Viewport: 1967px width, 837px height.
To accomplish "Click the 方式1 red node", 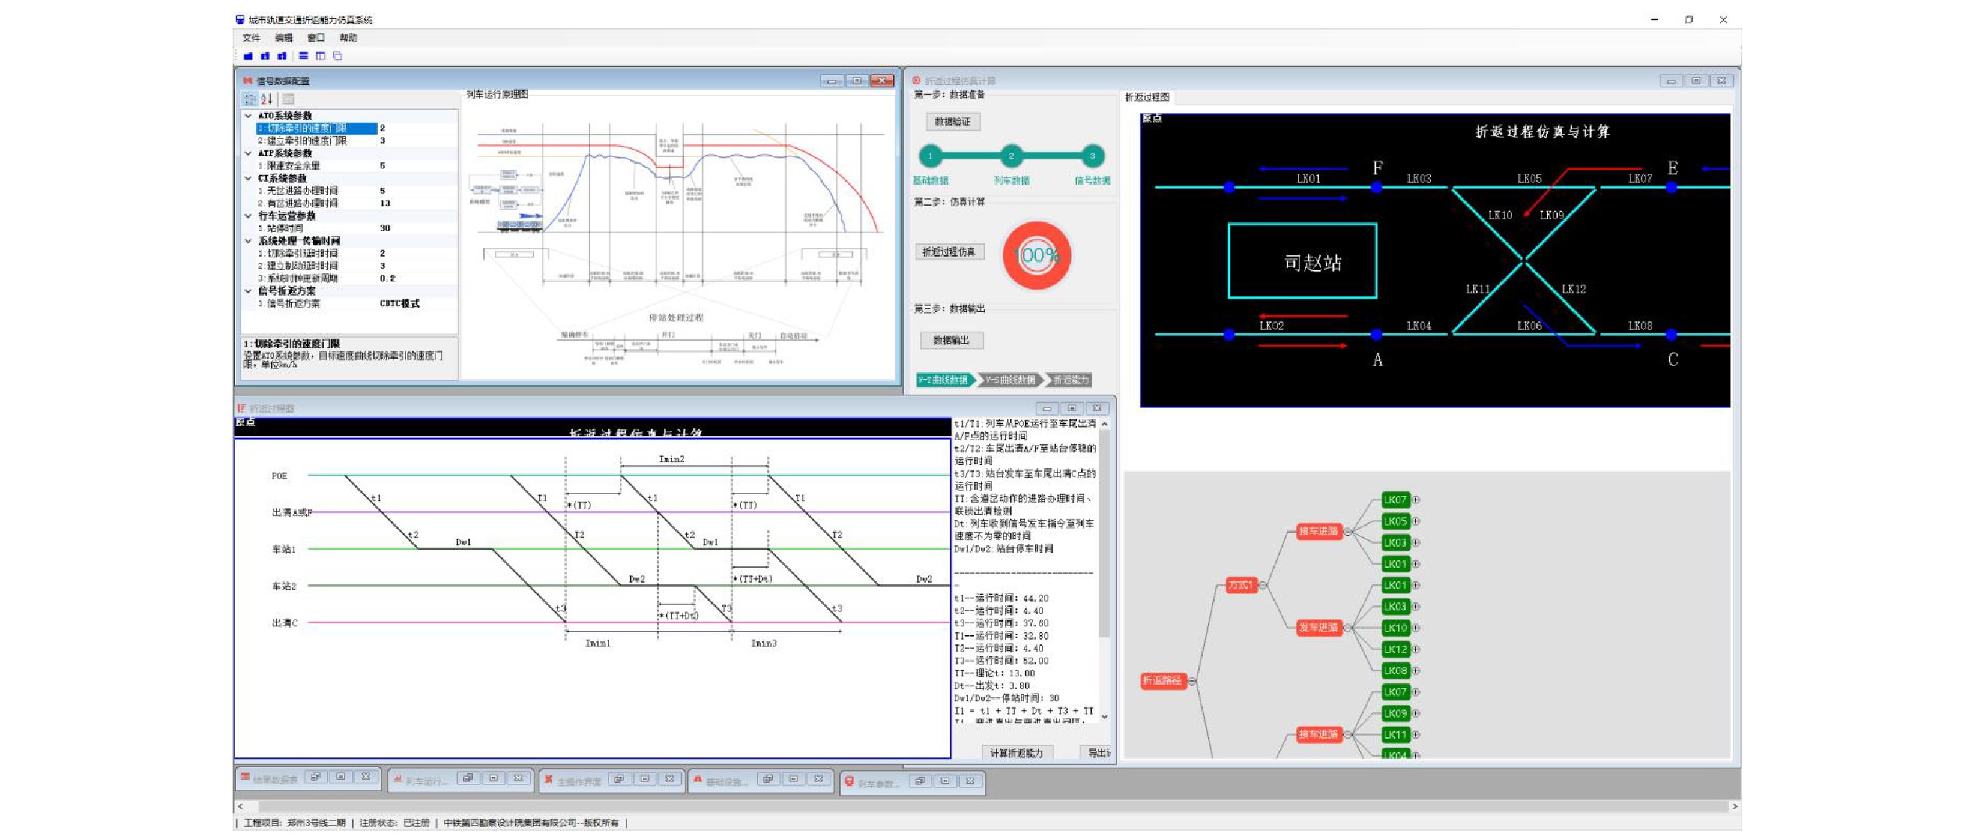I will pos(1240,585).
